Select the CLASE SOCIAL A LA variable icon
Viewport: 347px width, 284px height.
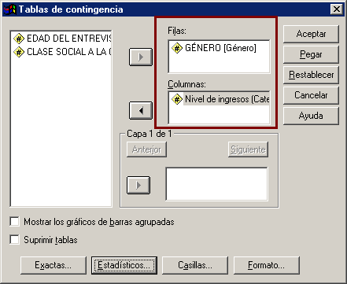tap(19, 52)
